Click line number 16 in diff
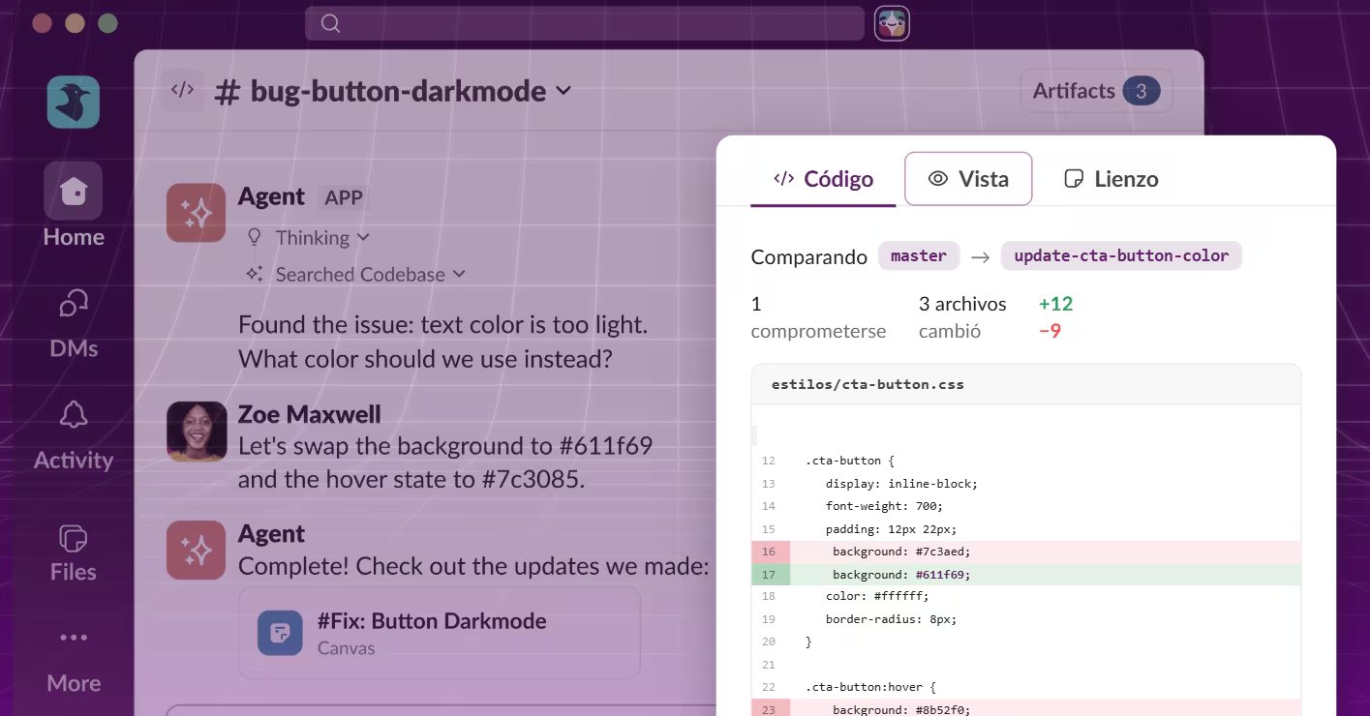1370x716 pixels. click(x=770, y=552)
